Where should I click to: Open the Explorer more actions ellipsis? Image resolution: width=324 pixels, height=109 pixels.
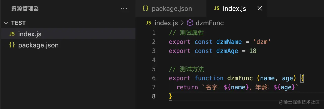(124, 9)
